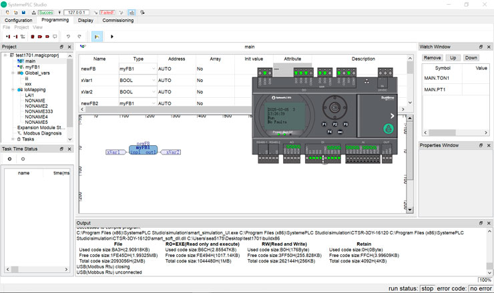Float the Project panel with its undock icon
Viewport: 494px width, 293px height.
point(61,47)
